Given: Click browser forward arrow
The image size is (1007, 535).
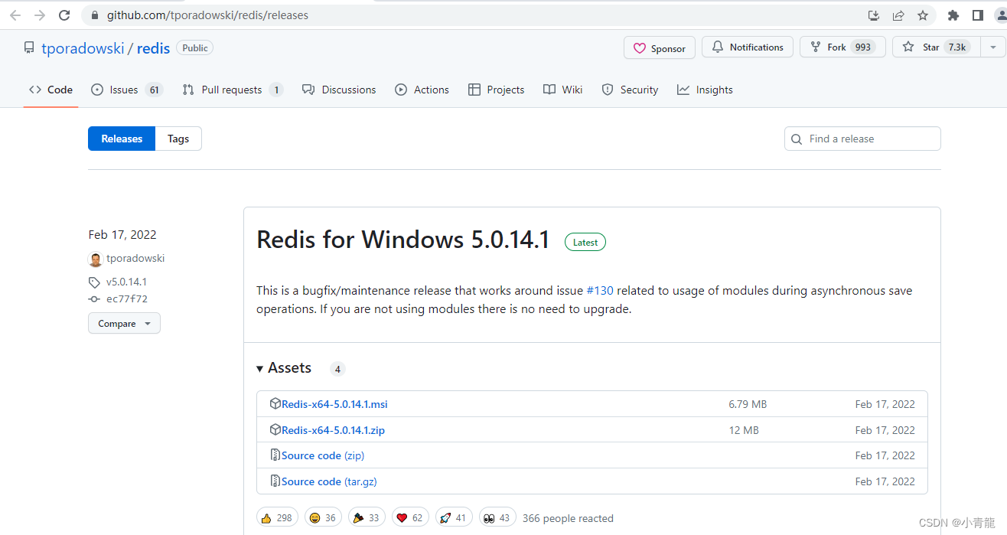Looking at the screenshot, I should pyautogui.click(x=40, y=15).
